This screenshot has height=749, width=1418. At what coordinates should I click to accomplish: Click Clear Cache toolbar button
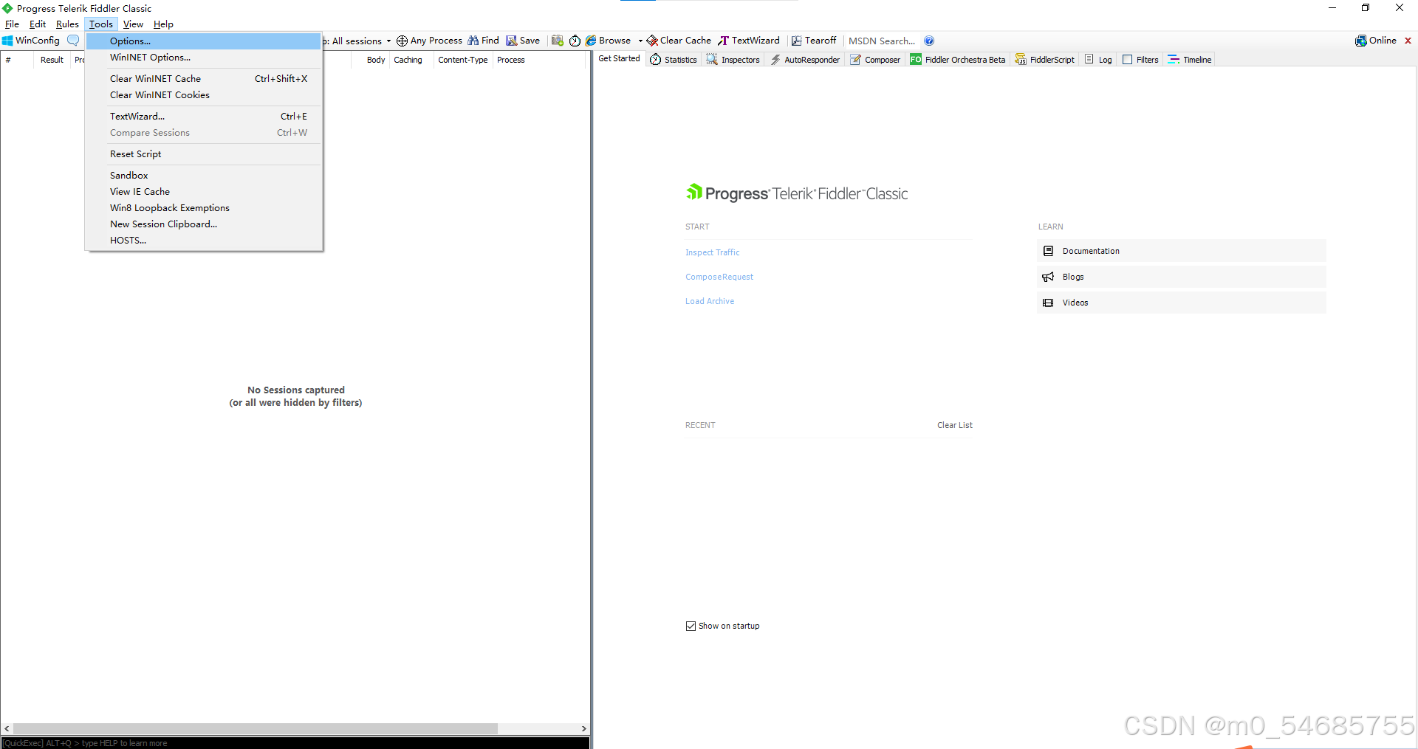[x=679, y=41]
